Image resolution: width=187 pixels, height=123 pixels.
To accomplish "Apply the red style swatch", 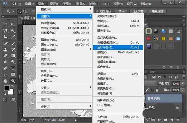I will point(149,39).
